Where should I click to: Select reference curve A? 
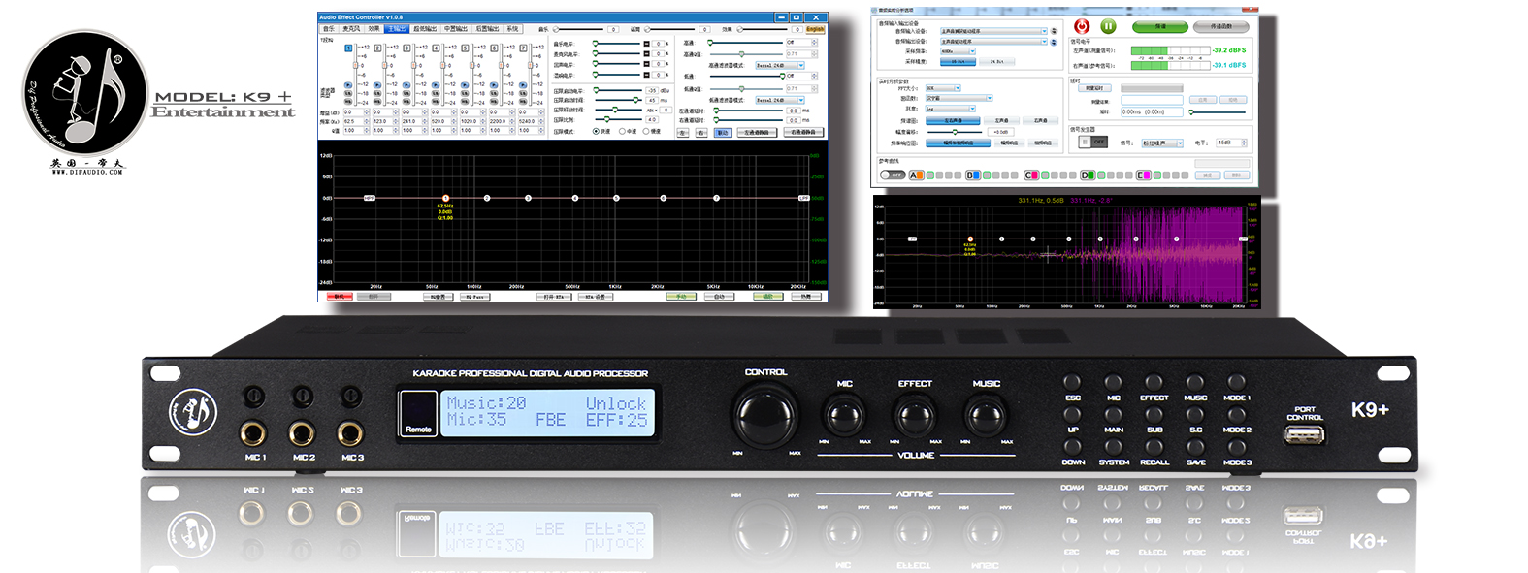[915, 175]
